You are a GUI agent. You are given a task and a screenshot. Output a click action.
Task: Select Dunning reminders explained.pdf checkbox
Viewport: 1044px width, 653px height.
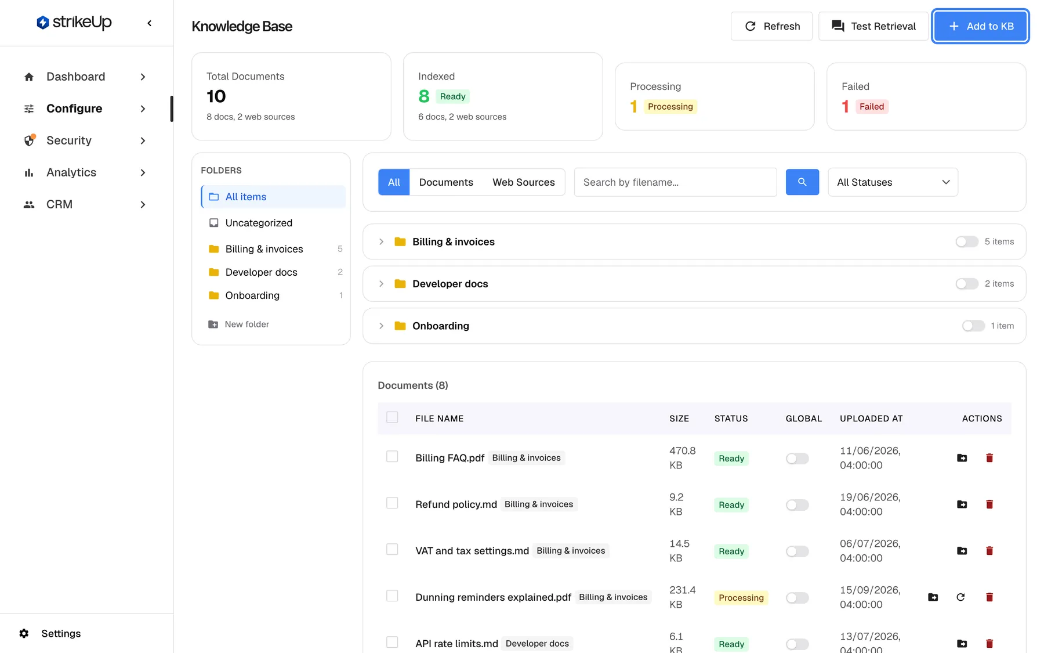392,596
